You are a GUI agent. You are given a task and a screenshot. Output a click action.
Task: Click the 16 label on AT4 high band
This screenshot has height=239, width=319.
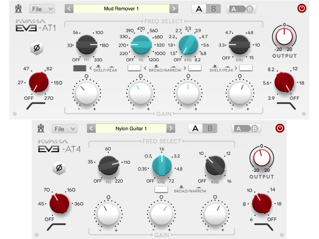(x=229, y=181)
